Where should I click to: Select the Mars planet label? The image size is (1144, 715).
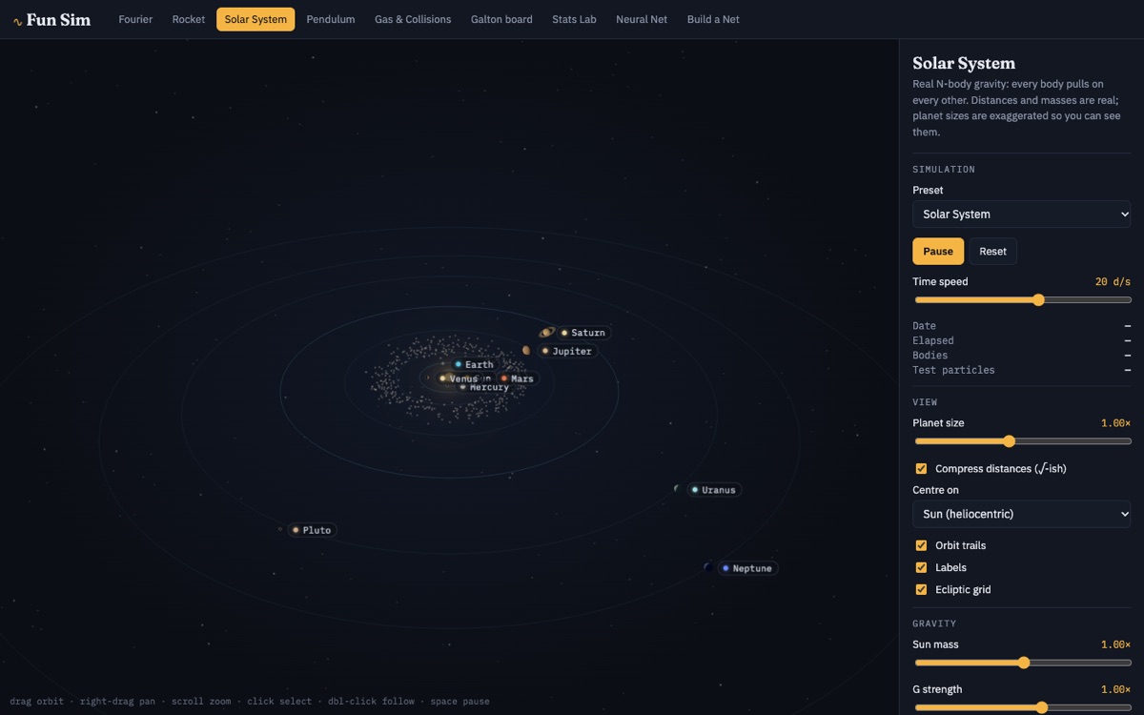coord(517,378)
